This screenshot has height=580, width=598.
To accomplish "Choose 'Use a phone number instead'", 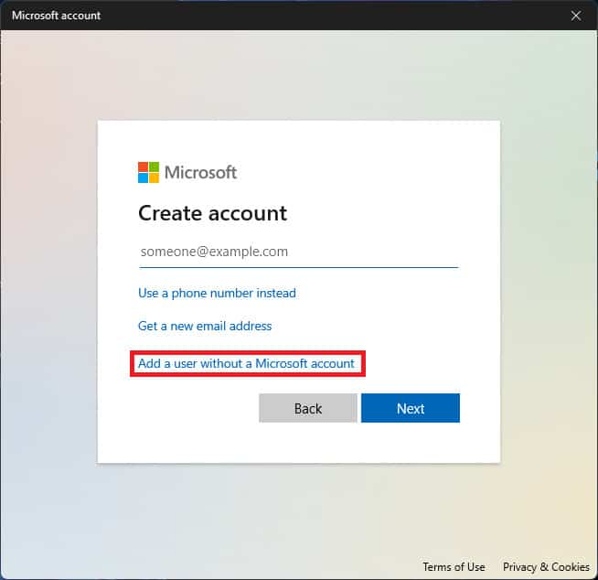I will 217,294.
